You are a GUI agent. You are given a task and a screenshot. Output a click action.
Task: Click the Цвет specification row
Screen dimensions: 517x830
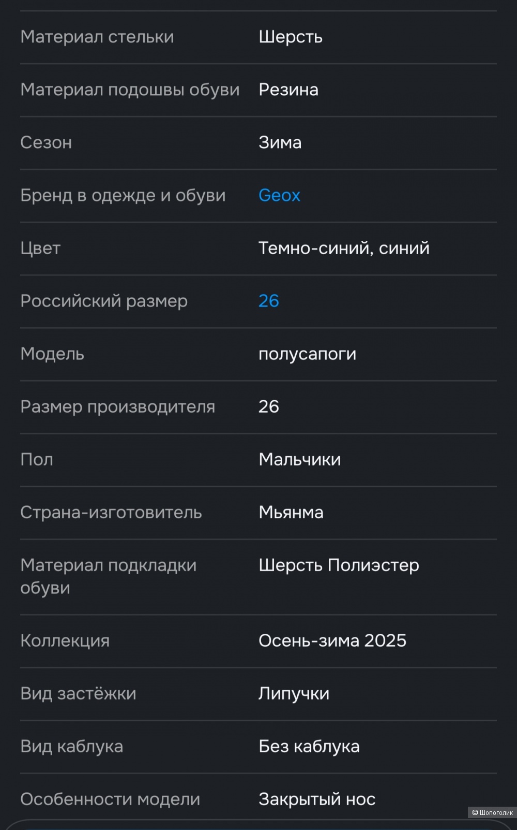(40, 248)
